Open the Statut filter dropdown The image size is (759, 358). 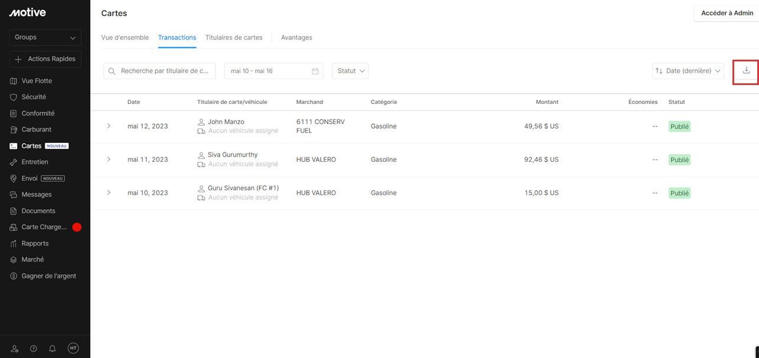[x=350, y=71]
